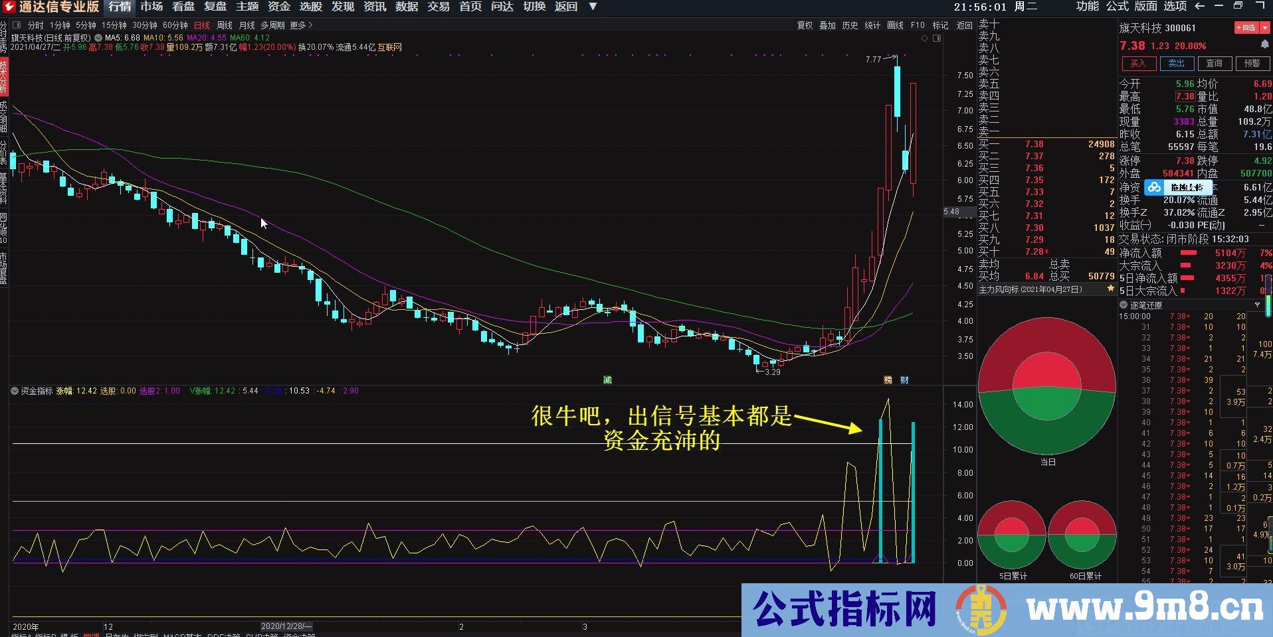Click the 通达信 logo icon
This screenshot has width=1273, height=637.
coord(9,7)
